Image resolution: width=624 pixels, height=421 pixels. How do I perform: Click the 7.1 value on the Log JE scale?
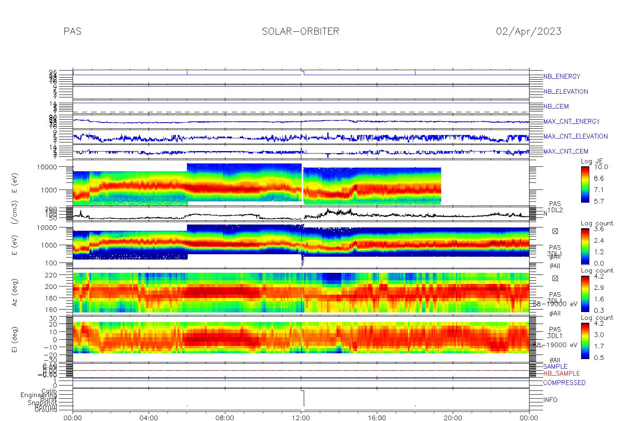pos(599,190)
